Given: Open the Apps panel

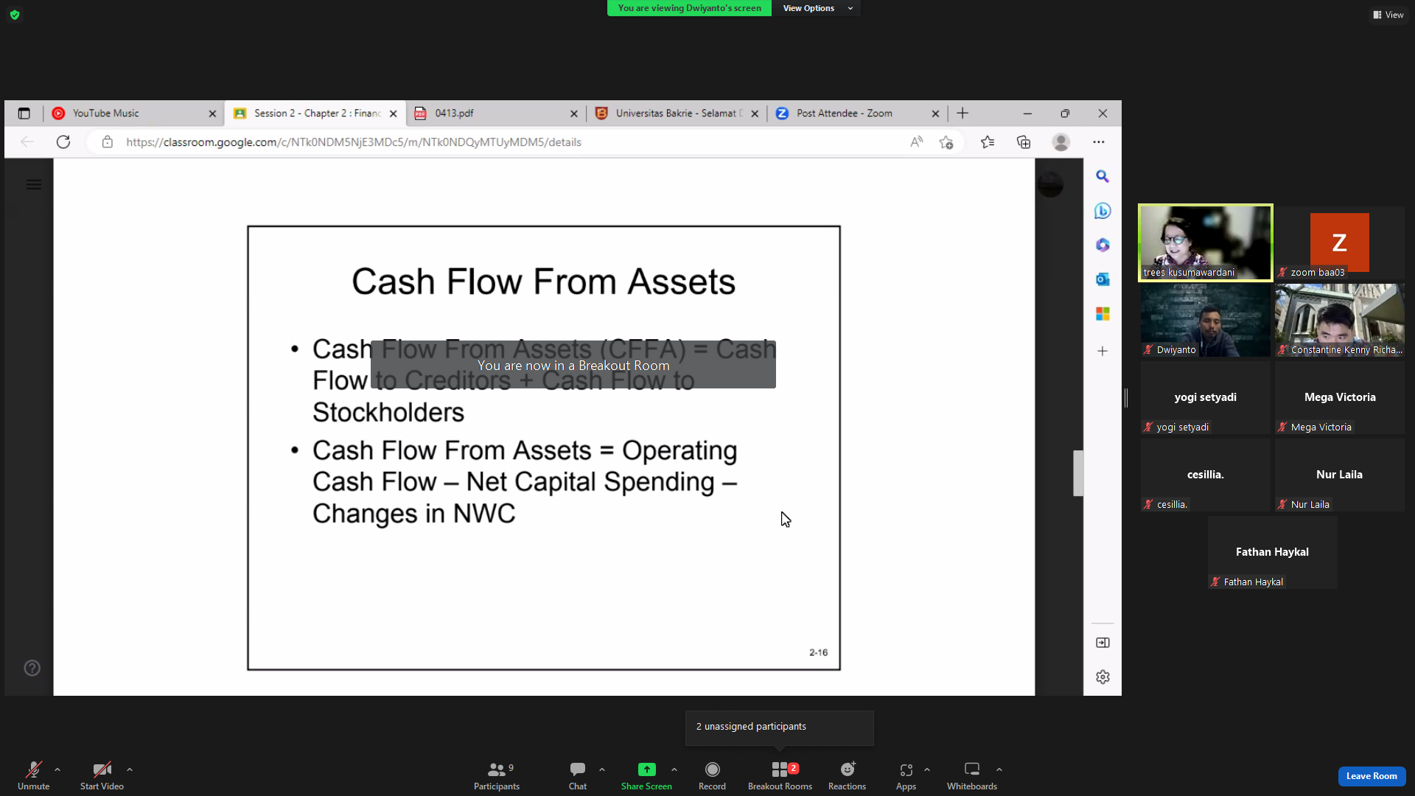Looking at the screenshot, I should pos(906,775).
